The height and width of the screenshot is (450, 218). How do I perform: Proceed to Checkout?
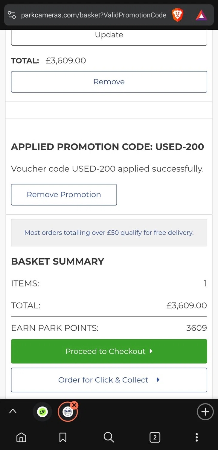pos(109,351)
